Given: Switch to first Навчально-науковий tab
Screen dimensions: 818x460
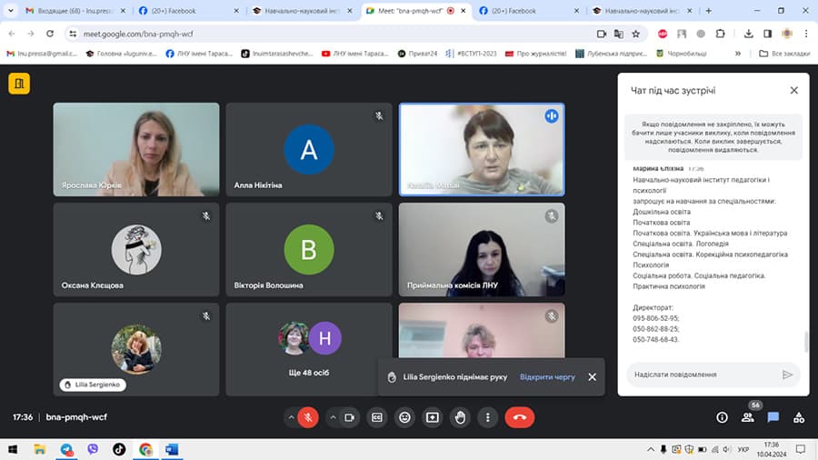Looking at the screenshot, I should pos(303,10).
